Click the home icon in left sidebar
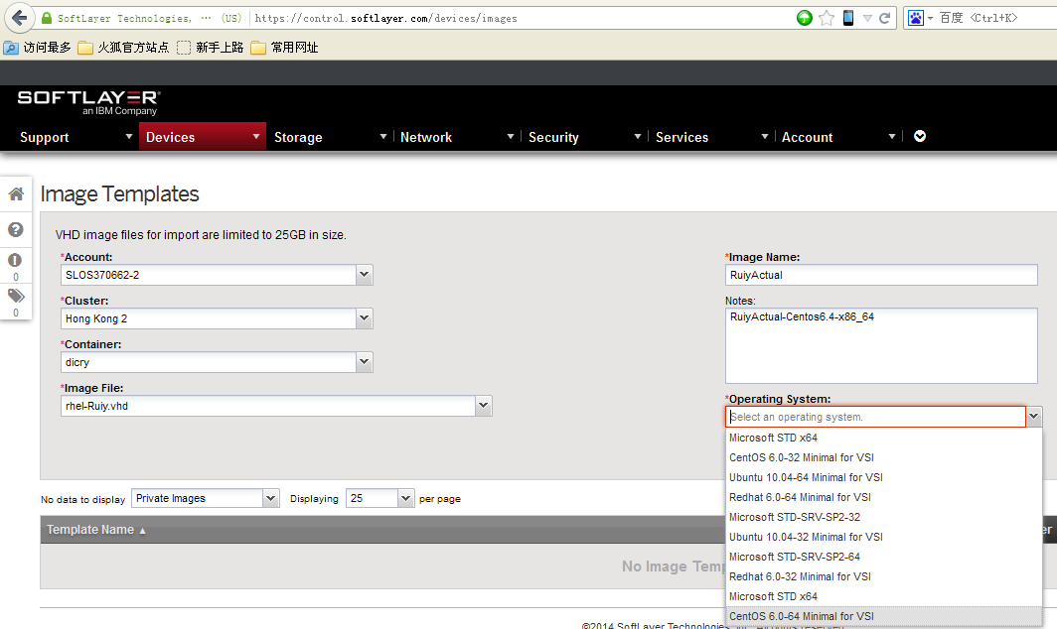This screenshot has height=629, width=1057. pyautogui.click(x=16, y=193)
